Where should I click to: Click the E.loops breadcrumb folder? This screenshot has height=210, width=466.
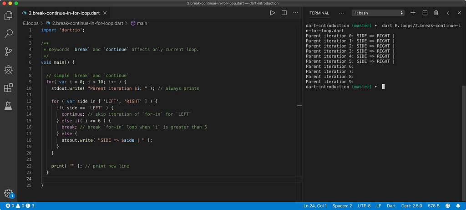coord(31,23)
